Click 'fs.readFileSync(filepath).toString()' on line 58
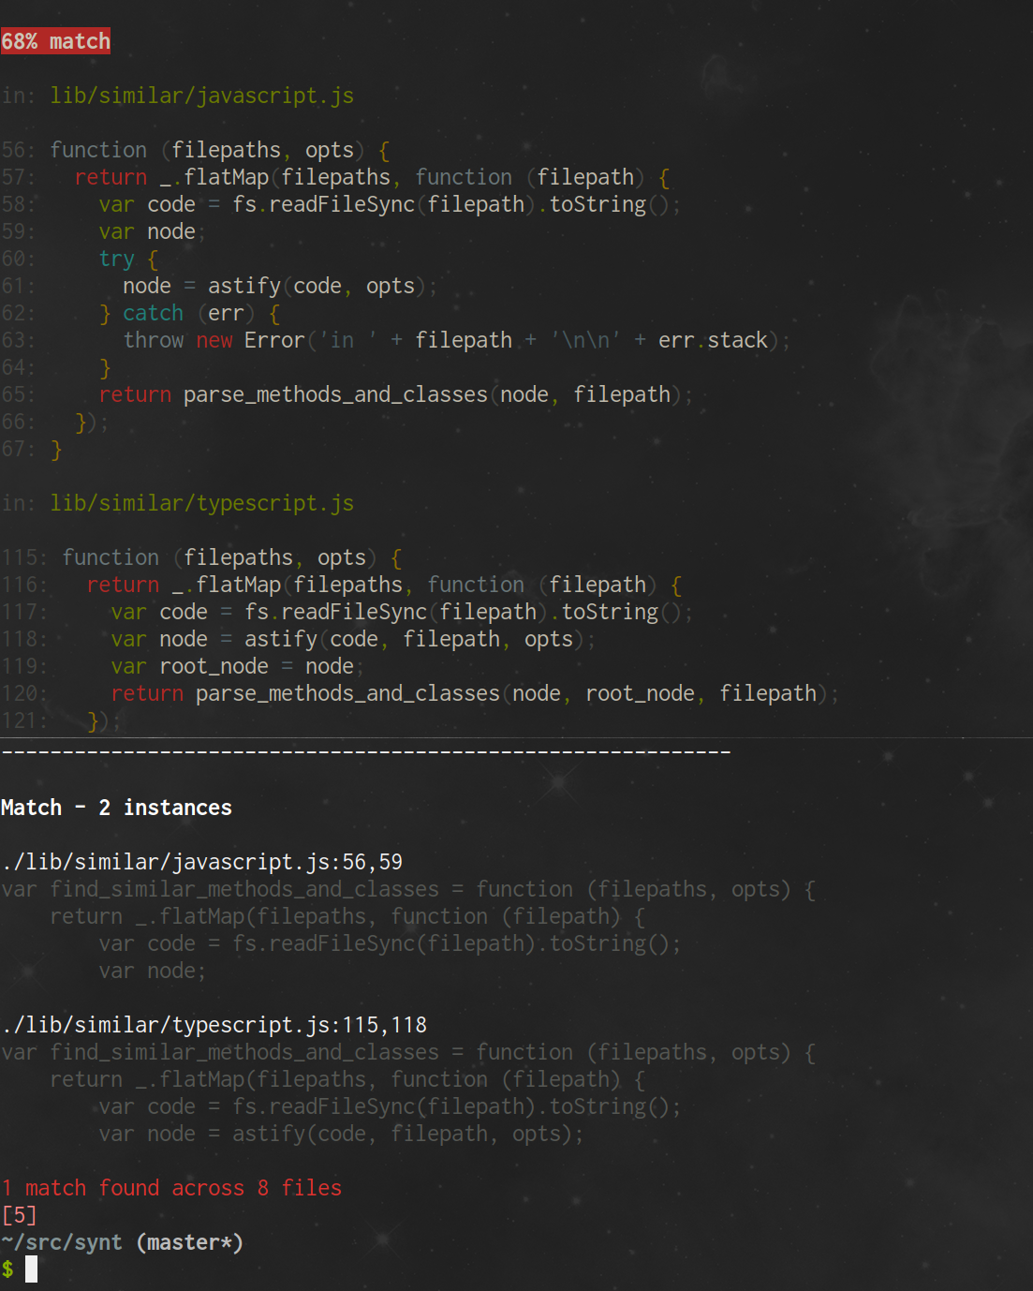This screenshot has width=1033, height=1291. (451, 204)
